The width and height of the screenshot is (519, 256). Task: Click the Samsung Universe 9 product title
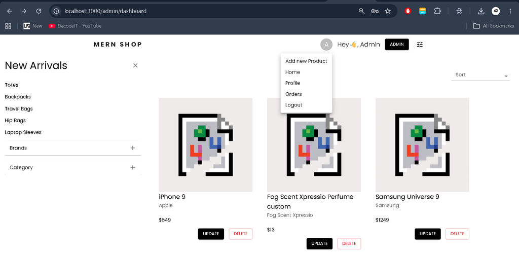point(407,197)
